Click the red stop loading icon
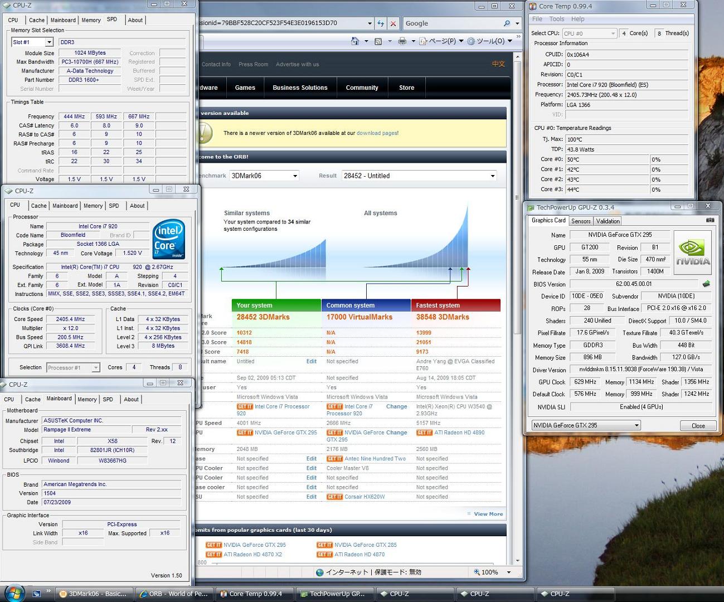This screenshot has width=724, height=602. [x=393, y=23]
